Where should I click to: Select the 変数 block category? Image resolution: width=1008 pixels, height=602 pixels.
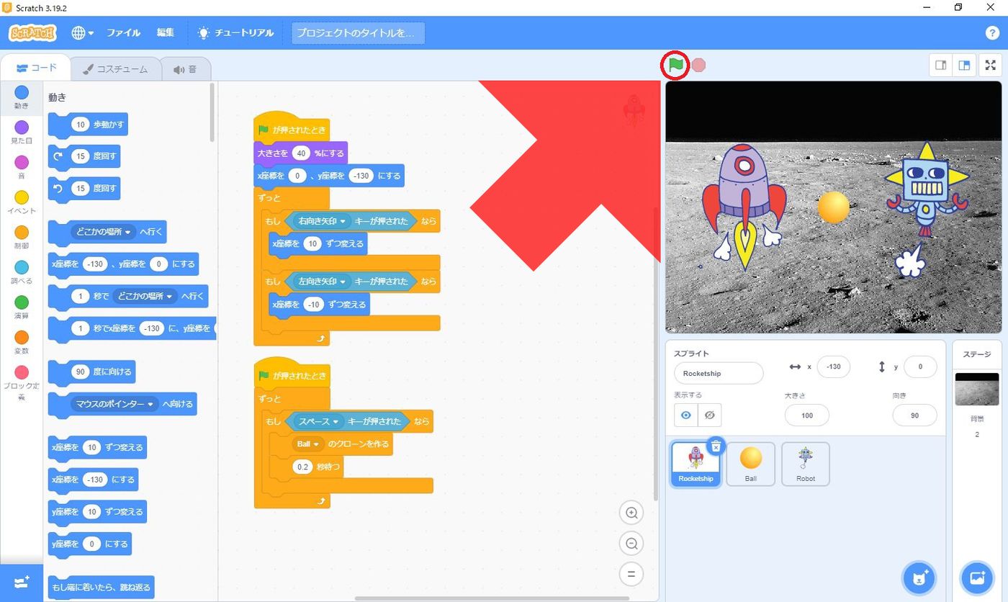(22, 342)
